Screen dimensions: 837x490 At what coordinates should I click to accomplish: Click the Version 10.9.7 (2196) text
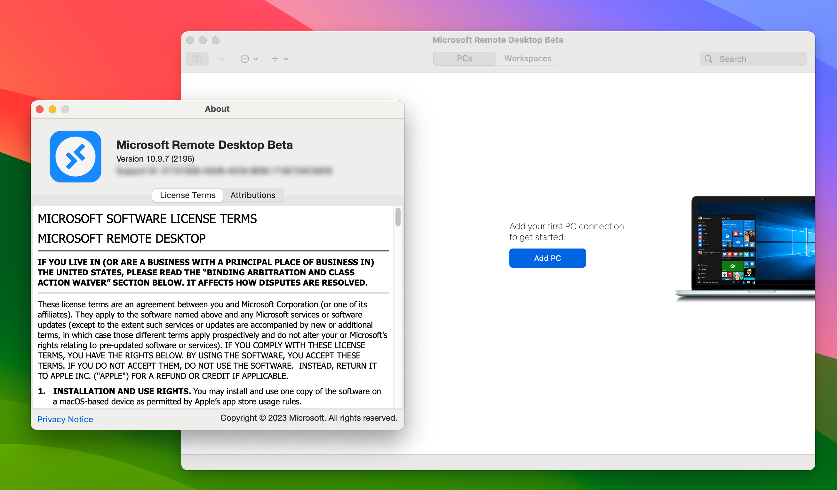point(155,159)
